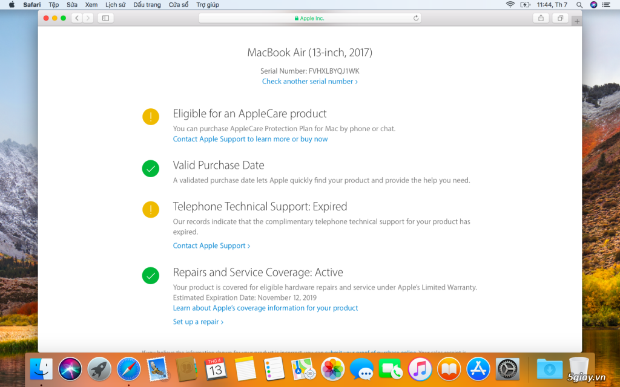This screenshot has width=620, height=387.
Task: Open iTunes music icon in Dock
Action: tap(420, 369)
